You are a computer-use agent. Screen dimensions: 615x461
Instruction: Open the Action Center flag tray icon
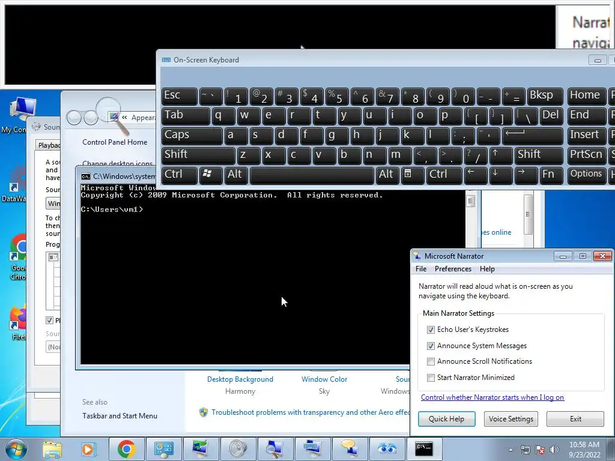[x=540, y=450]
